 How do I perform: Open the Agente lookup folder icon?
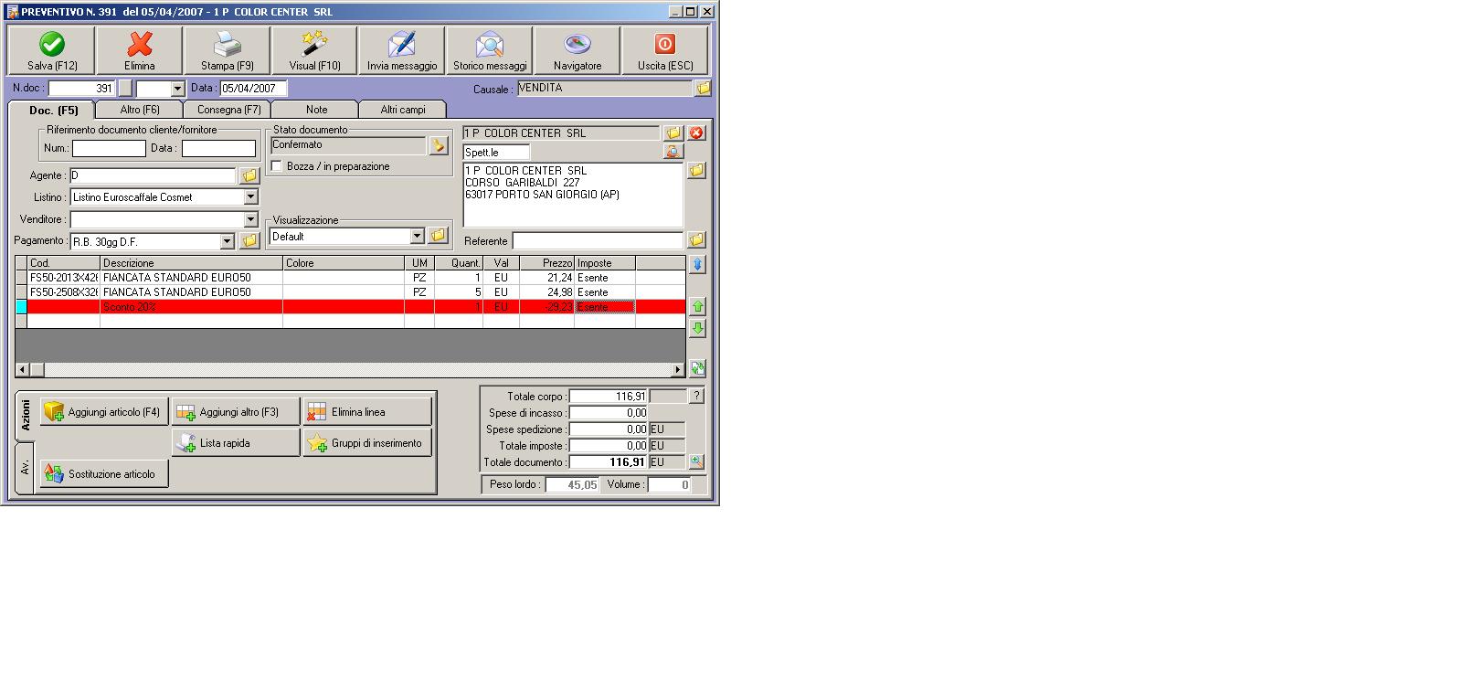click(x=249, y=175)
